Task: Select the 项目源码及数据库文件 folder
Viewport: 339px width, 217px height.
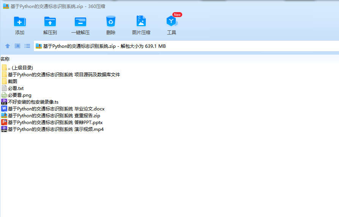Action: point(61,75)
